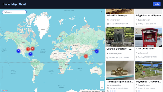This screenshot has height=92, width=163.
Task: Open the red cluster marker over Southeast Asia
Action: 86,56
